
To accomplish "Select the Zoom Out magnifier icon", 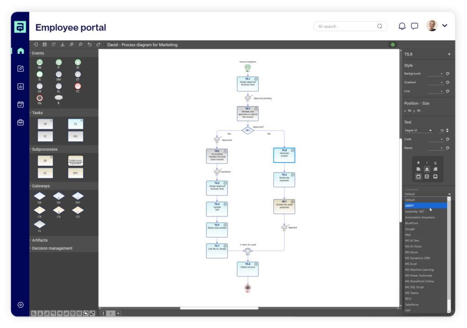I will tap(81, 44).
